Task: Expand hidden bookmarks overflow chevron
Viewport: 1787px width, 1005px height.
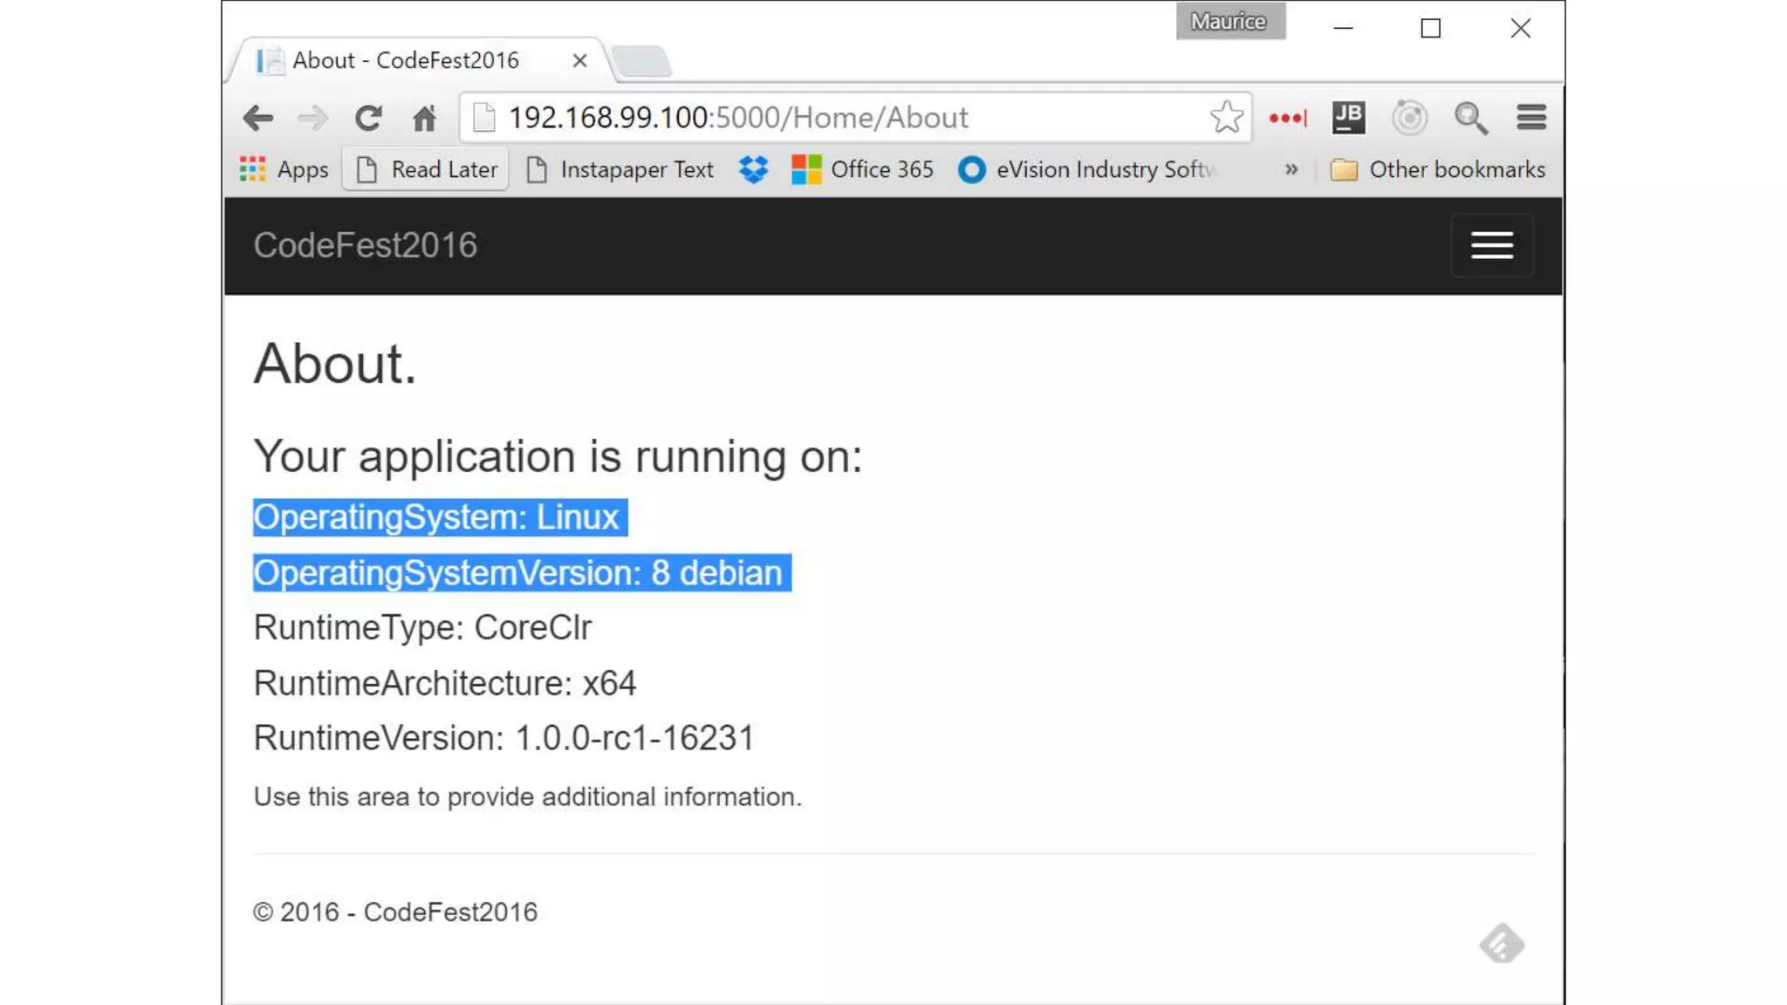Action: pyautogui.click(x=1291, y=169)
